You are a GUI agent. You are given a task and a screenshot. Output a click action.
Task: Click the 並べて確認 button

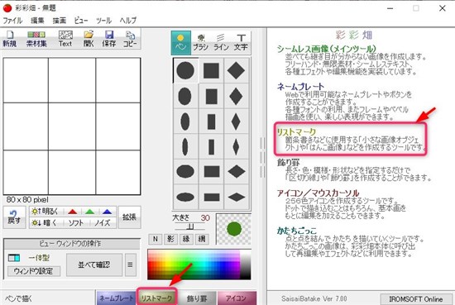[94, 264]
